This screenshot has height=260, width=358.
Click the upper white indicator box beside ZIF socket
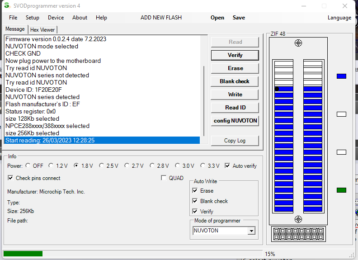click(x=341, y=114)
